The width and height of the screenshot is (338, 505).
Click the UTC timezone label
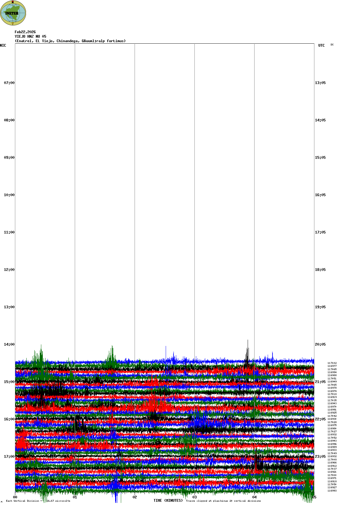click(321, 45)
